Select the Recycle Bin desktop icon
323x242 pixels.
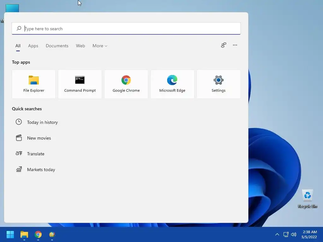307,199
